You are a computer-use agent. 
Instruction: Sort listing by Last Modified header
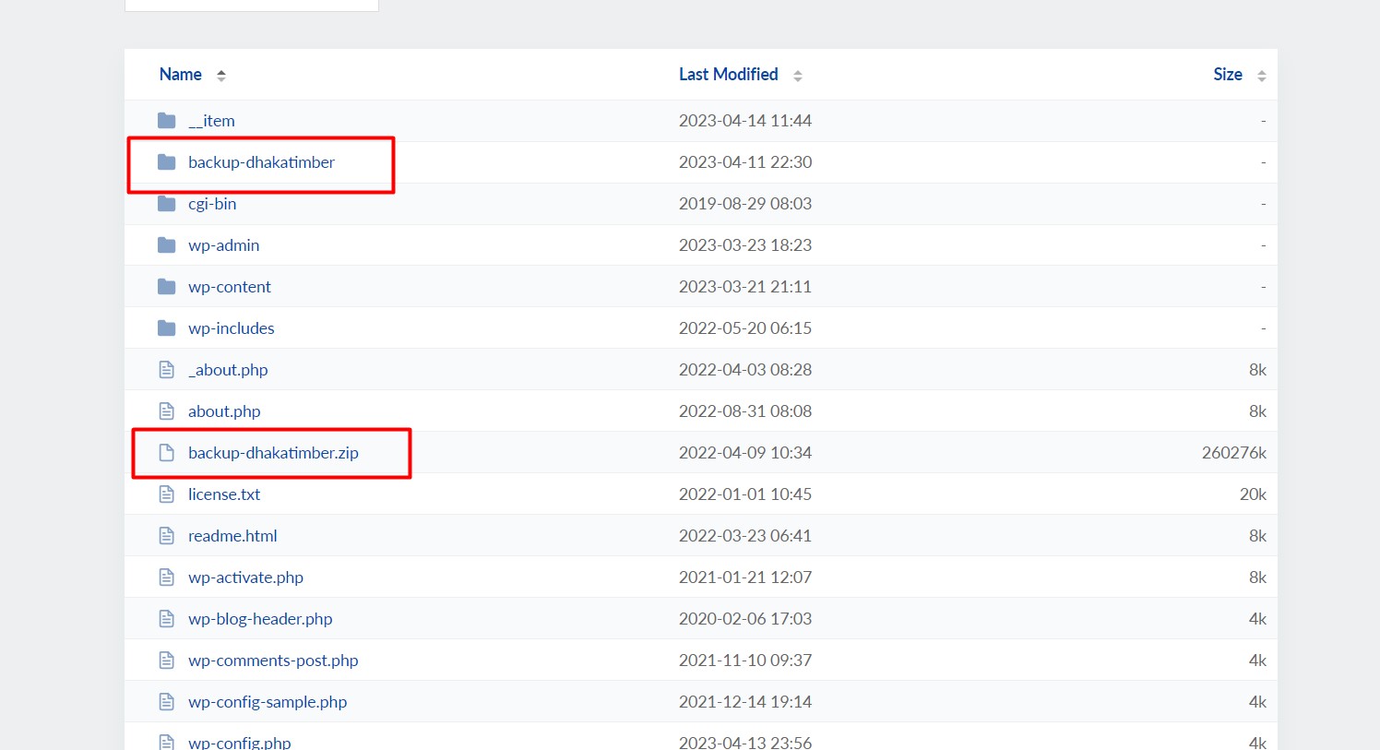point(729,75)
